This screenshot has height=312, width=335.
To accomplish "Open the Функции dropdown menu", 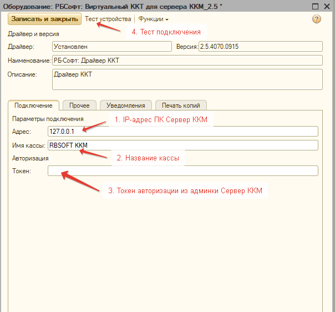I will coord(153,19).
